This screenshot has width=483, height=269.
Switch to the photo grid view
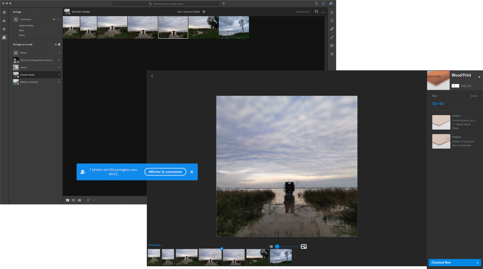[67, 200]
